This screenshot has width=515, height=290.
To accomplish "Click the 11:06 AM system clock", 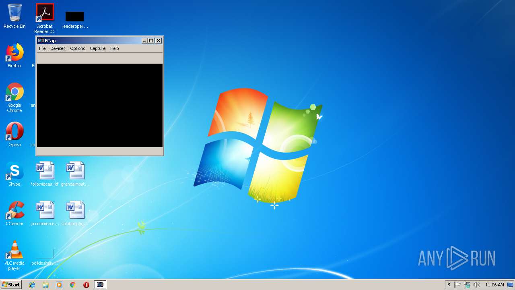I will pyautogui.click(x=494, y=285).
